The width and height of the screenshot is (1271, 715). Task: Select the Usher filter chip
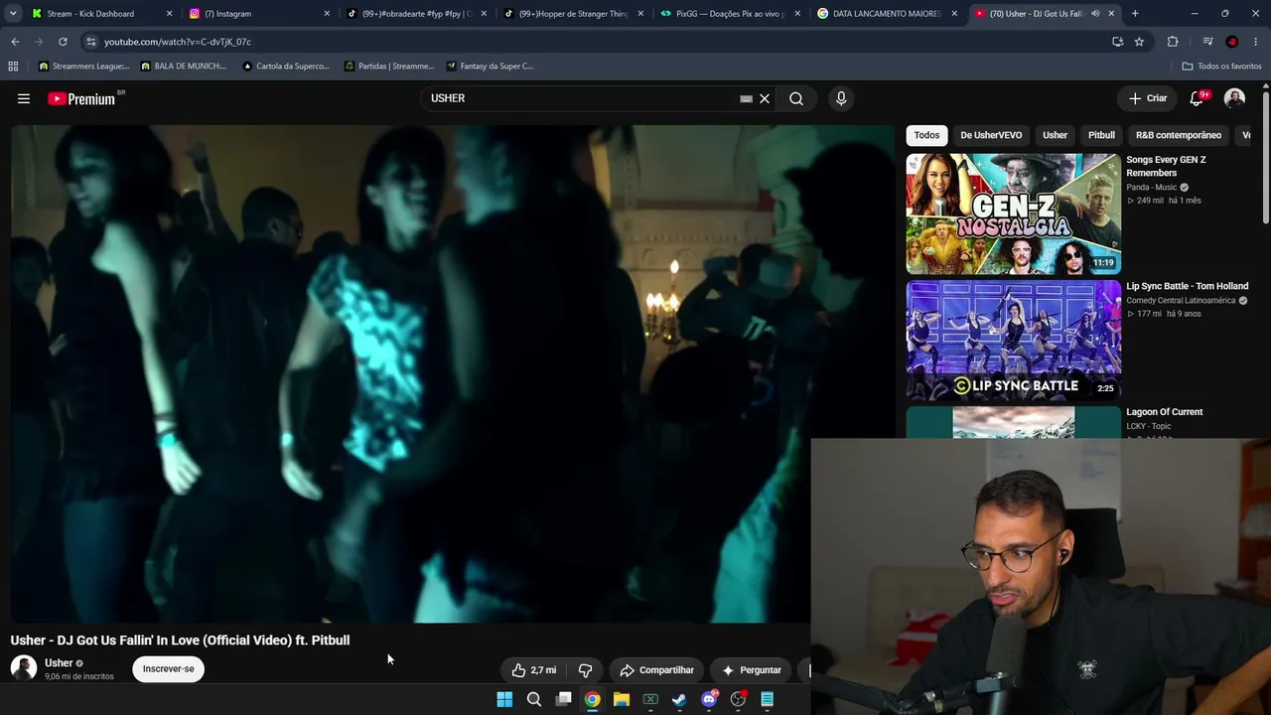[1055, 135]
